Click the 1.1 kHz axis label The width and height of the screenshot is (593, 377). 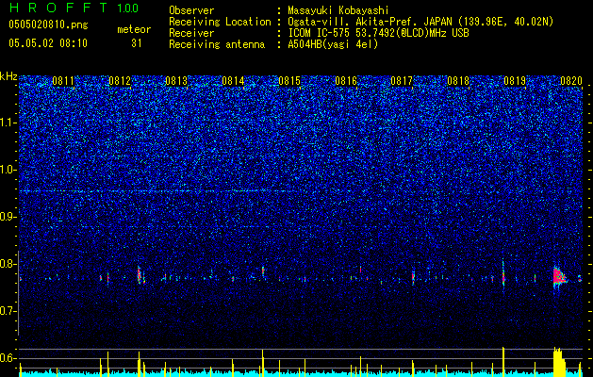[x=8, y=123]
